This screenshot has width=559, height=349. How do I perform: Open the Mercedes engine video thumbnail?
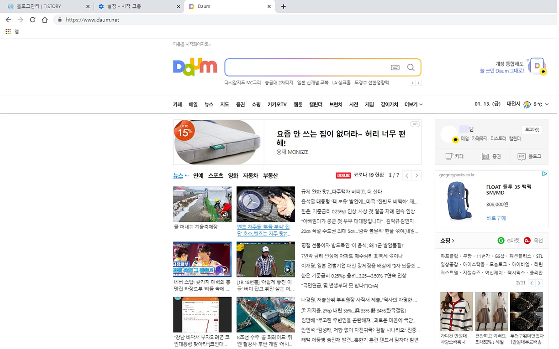click(x=266, y=204)
